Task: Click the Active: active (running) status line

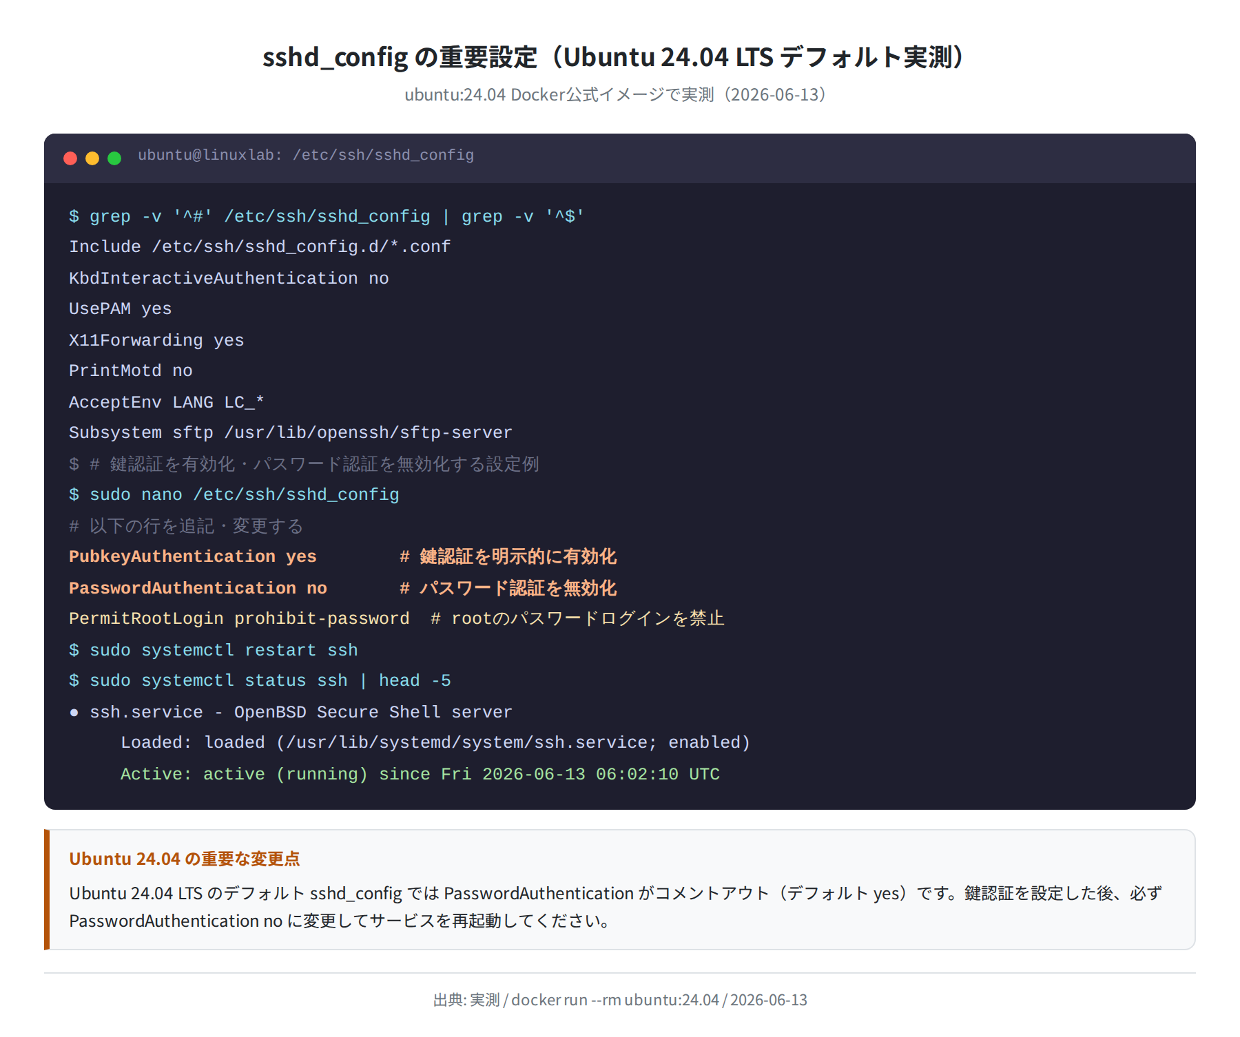Action: [x=420, y=774]
